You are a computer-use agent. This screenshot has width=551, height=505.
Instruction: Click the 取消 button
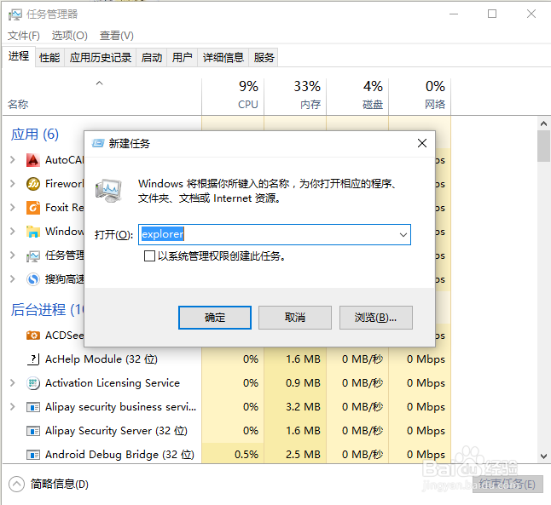(x=295, y=318)
